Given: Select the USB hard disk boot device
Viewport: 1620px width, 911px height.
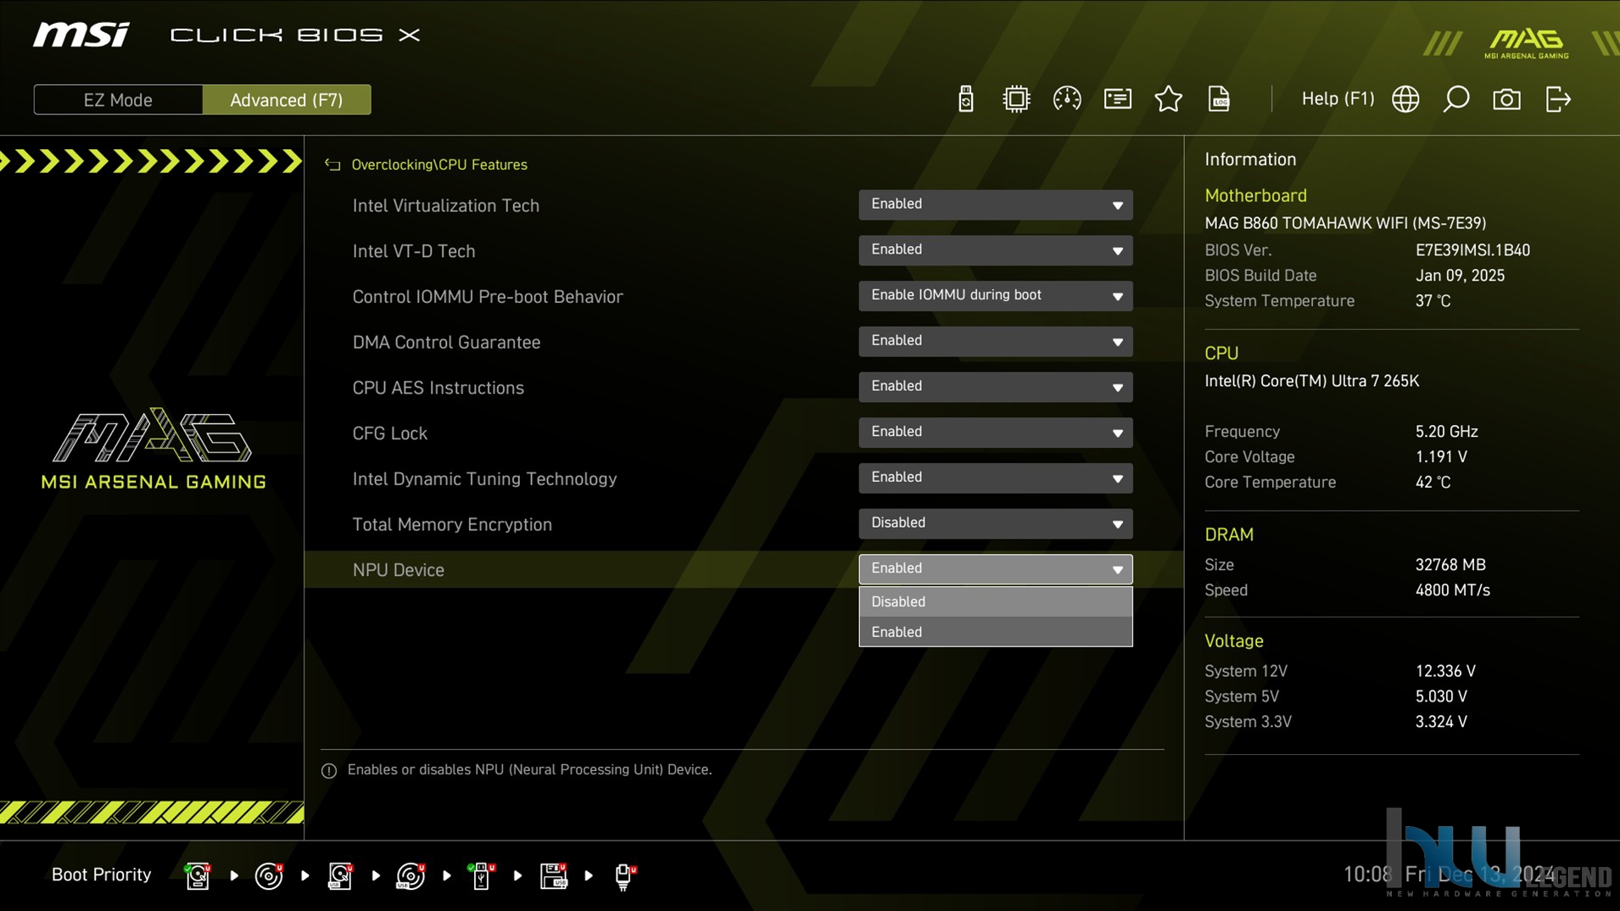Looking at the screenshot, I should [340, 875].
